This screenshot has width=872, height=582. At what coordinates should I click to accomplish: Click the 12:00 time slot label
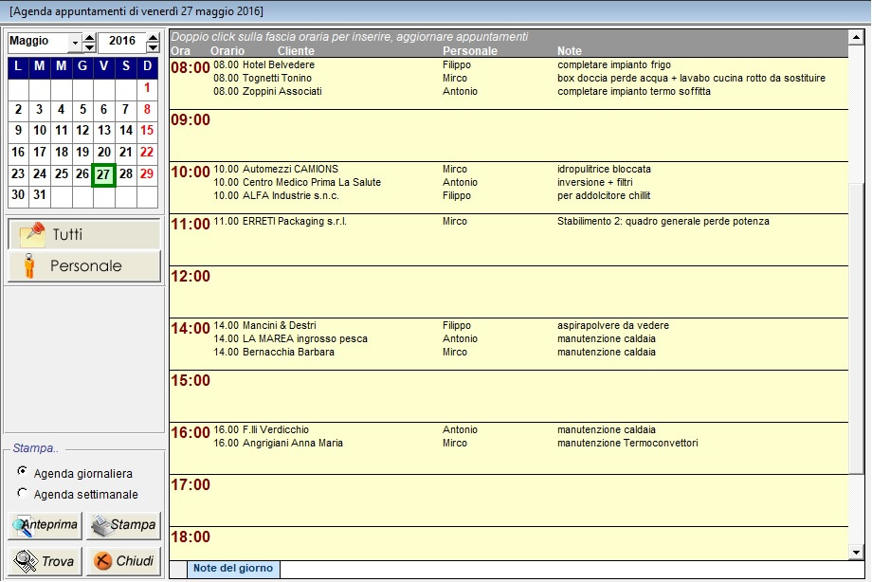click(x=191, y=277)
